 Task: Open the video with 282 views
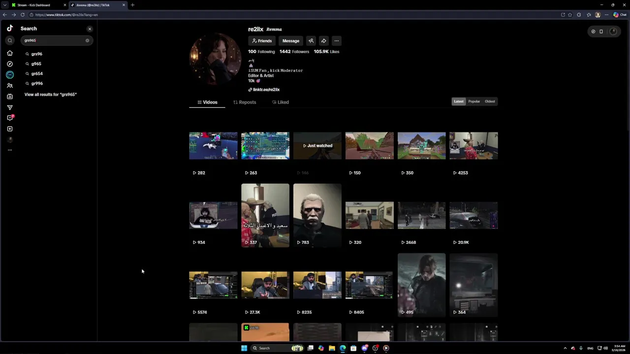tap(213, 146)
